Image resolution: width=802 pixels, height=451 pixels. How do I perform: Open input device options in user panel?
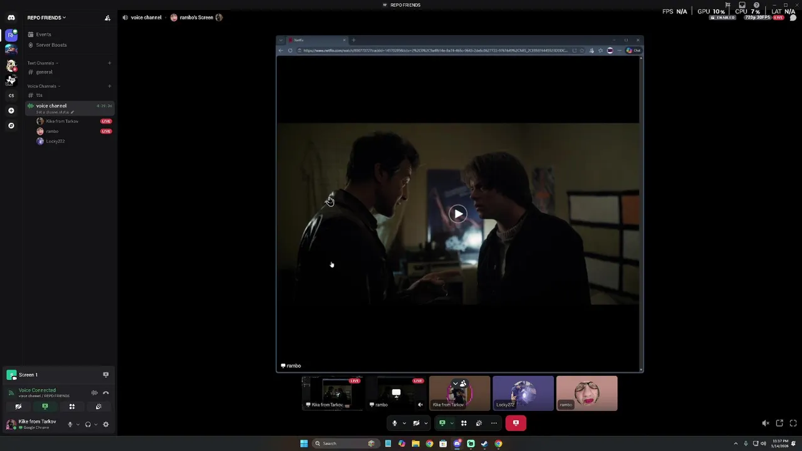click(x=78, y=424)
